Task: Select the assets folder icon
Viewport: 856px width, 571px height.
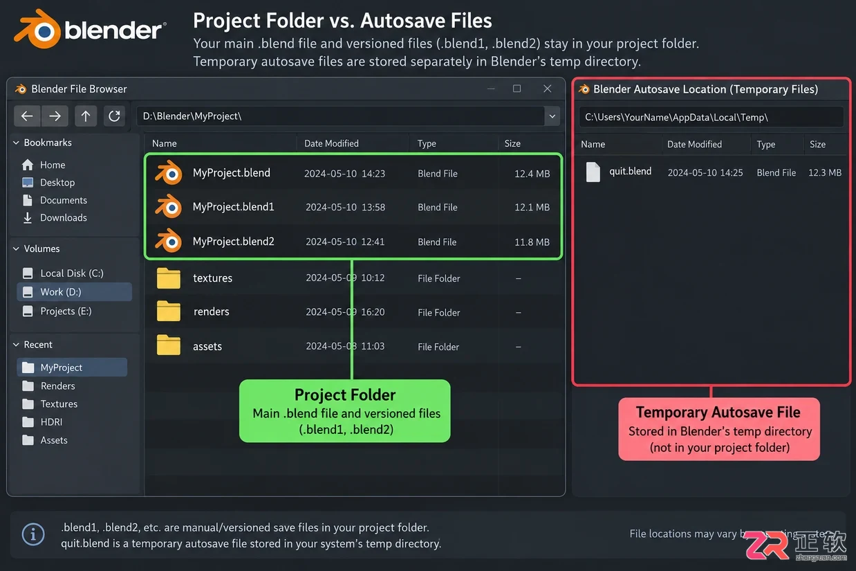Action: 168,346
